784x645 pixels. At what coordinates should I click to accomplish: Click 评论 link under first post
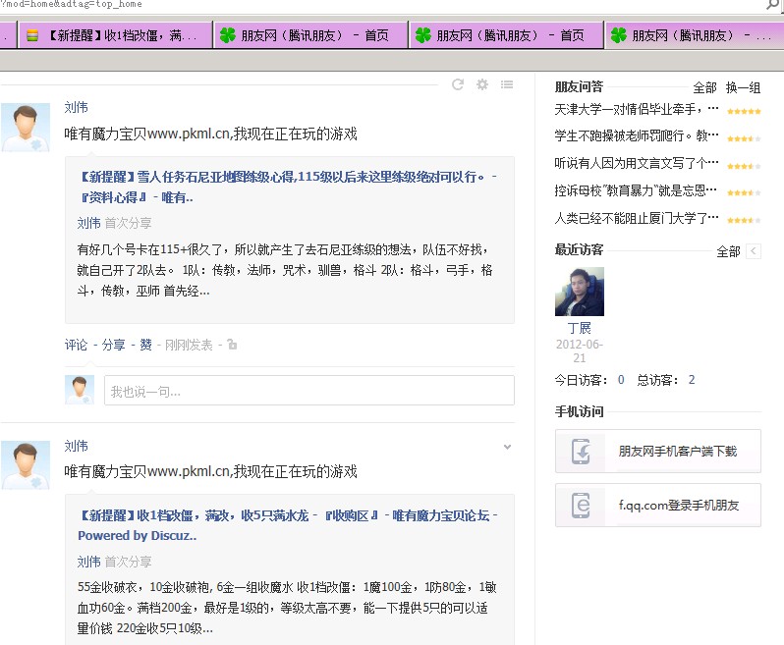[x=76, y=345]
